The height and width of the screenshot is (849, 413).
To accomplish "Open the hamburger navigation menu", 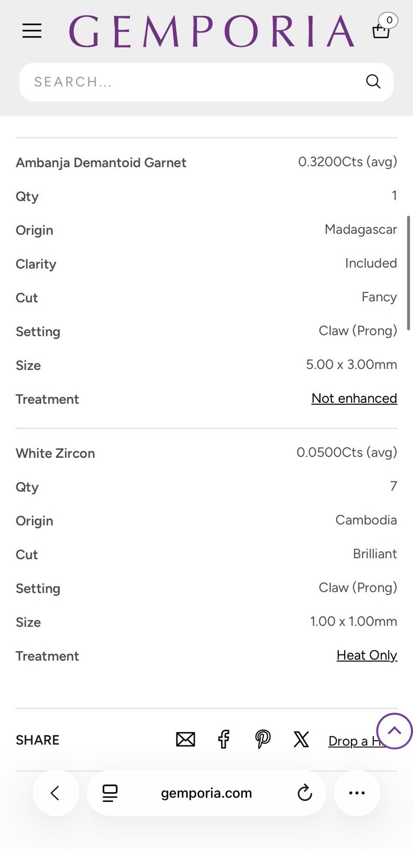I will click(x=32, y=31).
